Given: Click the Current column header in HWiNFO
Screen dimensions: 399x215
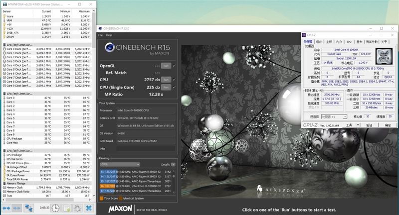Looking at the screenshot, I should click(46, 11).
